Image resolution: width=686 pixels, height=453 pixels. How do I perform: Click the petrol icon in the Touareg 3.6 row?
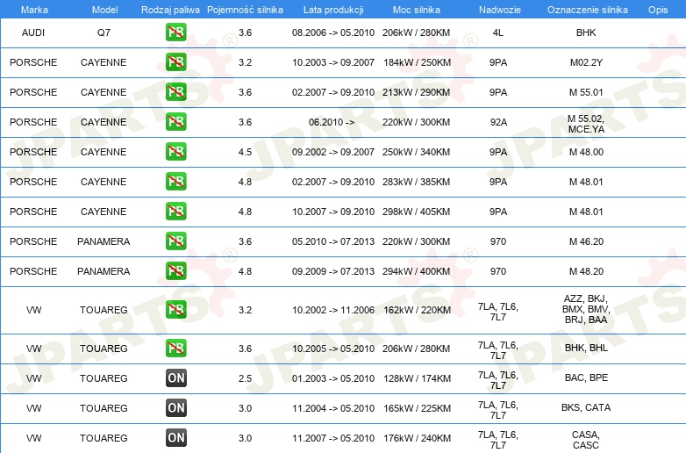coord(175,348)
